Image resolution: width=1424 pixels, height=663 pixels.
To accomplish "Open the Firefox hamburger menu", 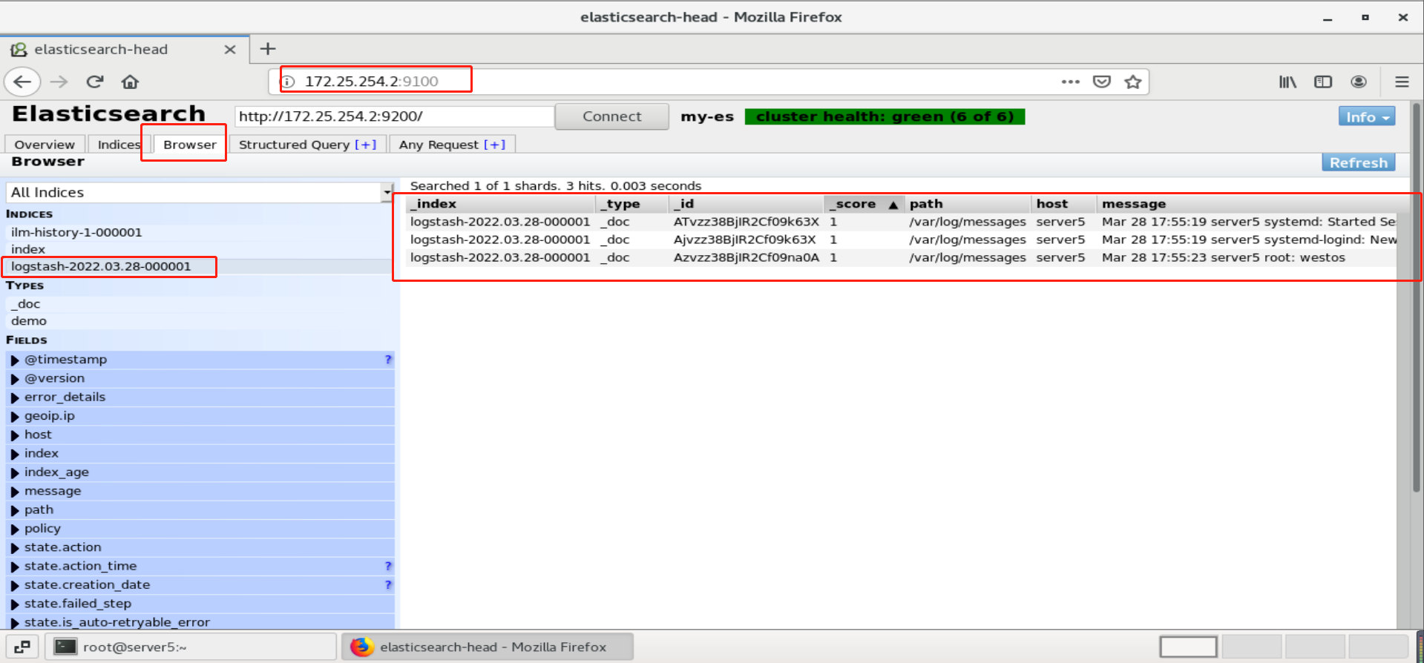I will point(1402,82).
